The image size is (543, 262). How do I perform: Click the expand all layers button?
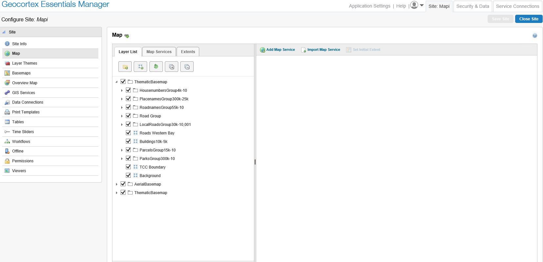[171, 67]
